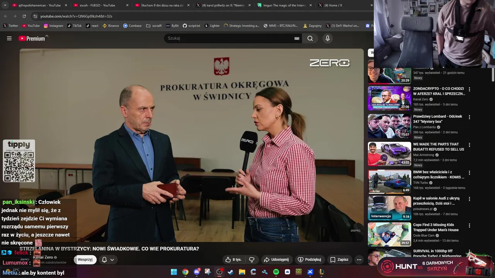The width and height of the screenshot is (495, 278).
Task: Open the script.txt GitHub bookmark
Action: click(191, 26)
